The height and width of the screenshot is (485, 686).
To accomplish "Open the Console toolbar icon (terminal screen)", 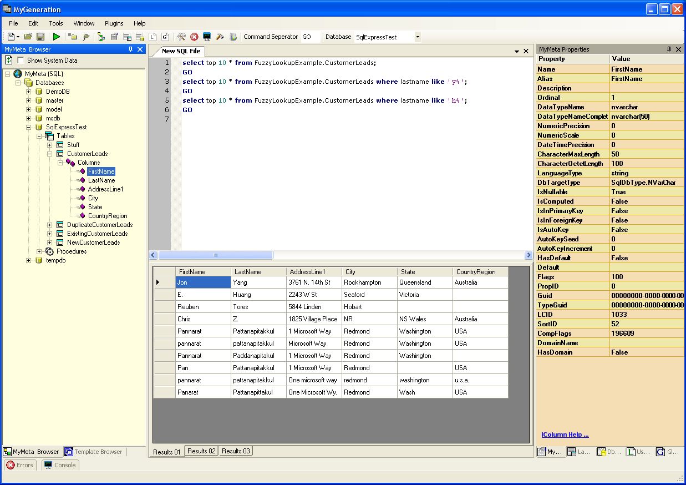I will (206, 37).
